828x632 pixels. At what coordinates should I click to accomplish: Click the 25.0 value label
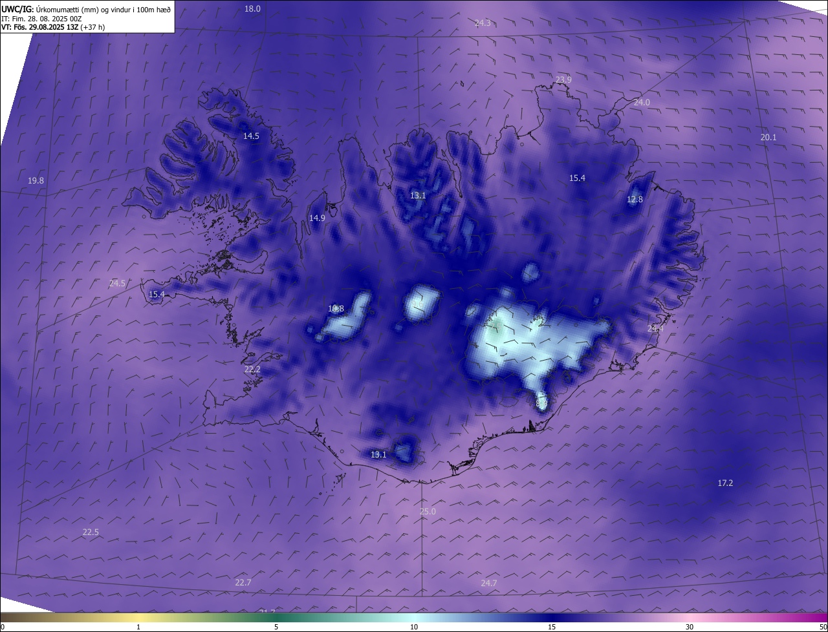428,511
